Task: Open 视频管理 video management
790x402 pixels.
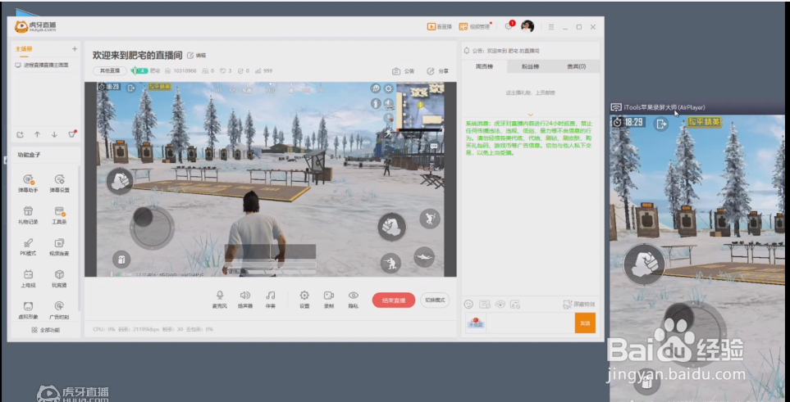Action: pyautogui.click(x=475, y=27)
